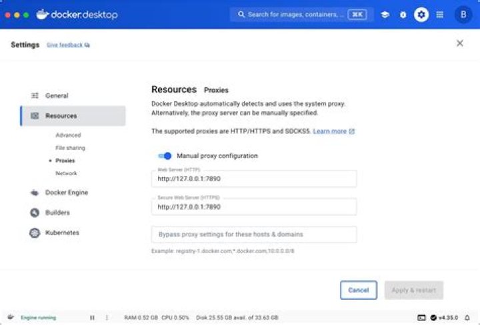This screenshot has height=325, width=480.
Task: Open the notifications bell icon
Action: click(467, 318)
